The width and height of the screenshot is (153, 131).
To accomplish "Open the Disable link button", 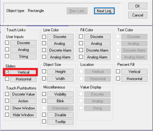I will [60, 115].
